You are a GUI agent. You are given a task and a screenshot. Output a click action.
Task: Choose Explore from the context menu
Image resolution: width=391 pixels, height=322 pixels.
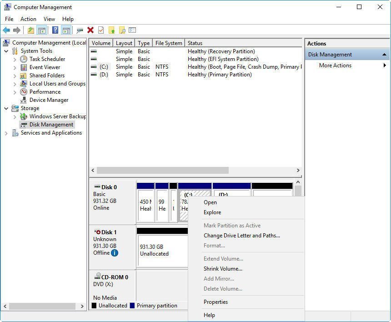coord(246,212)
